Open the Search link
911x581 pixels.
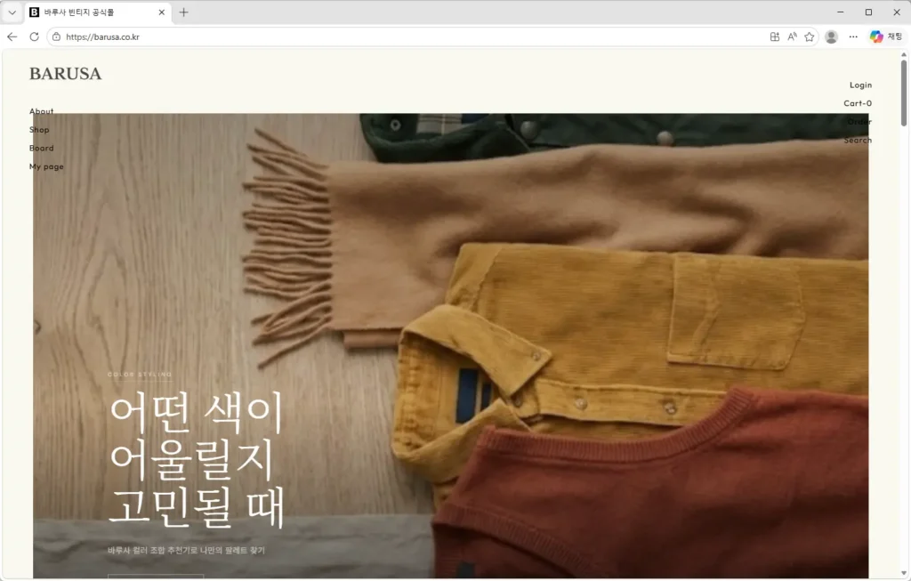(858, 140)
